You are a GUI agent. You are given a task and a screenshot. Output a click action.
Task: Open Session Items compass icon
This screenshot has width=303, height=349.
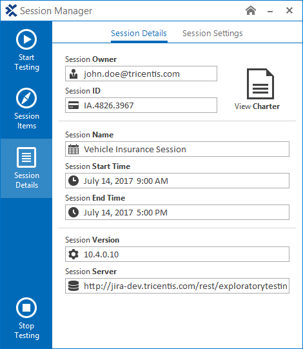pyautogui.click(x=26, y=98)
